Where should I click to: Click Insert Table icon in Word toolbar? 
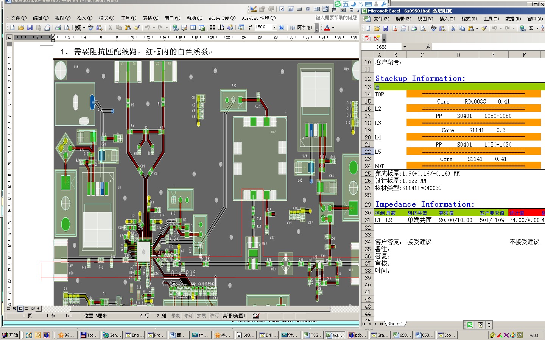193,28
